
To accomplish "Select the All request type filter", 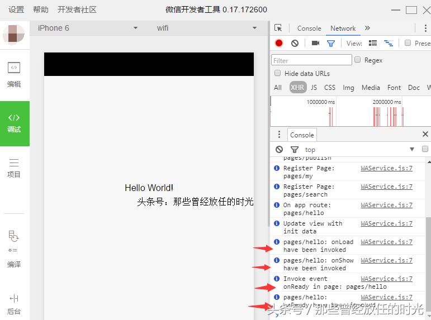I will pos(278,88).
